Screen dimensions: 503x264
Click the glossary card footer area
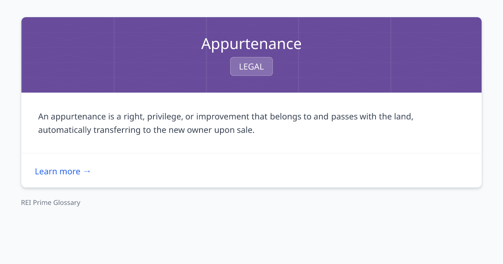(251, 170)
